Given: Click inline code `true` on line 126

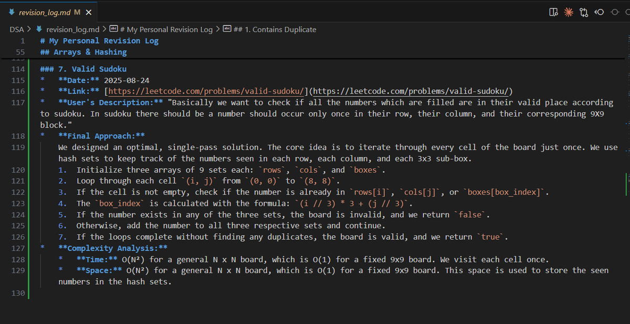Looking at the screenshot, I should tap(491, 237).
